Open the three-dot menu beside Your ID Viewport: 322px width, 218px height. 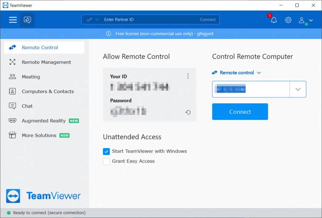[x=188, y=76]
